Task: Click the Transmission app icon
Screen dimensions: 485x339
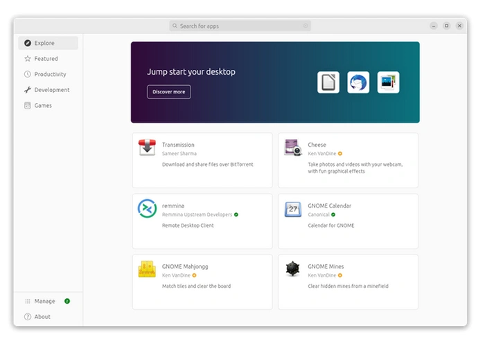Action: (x=147, y=147)
